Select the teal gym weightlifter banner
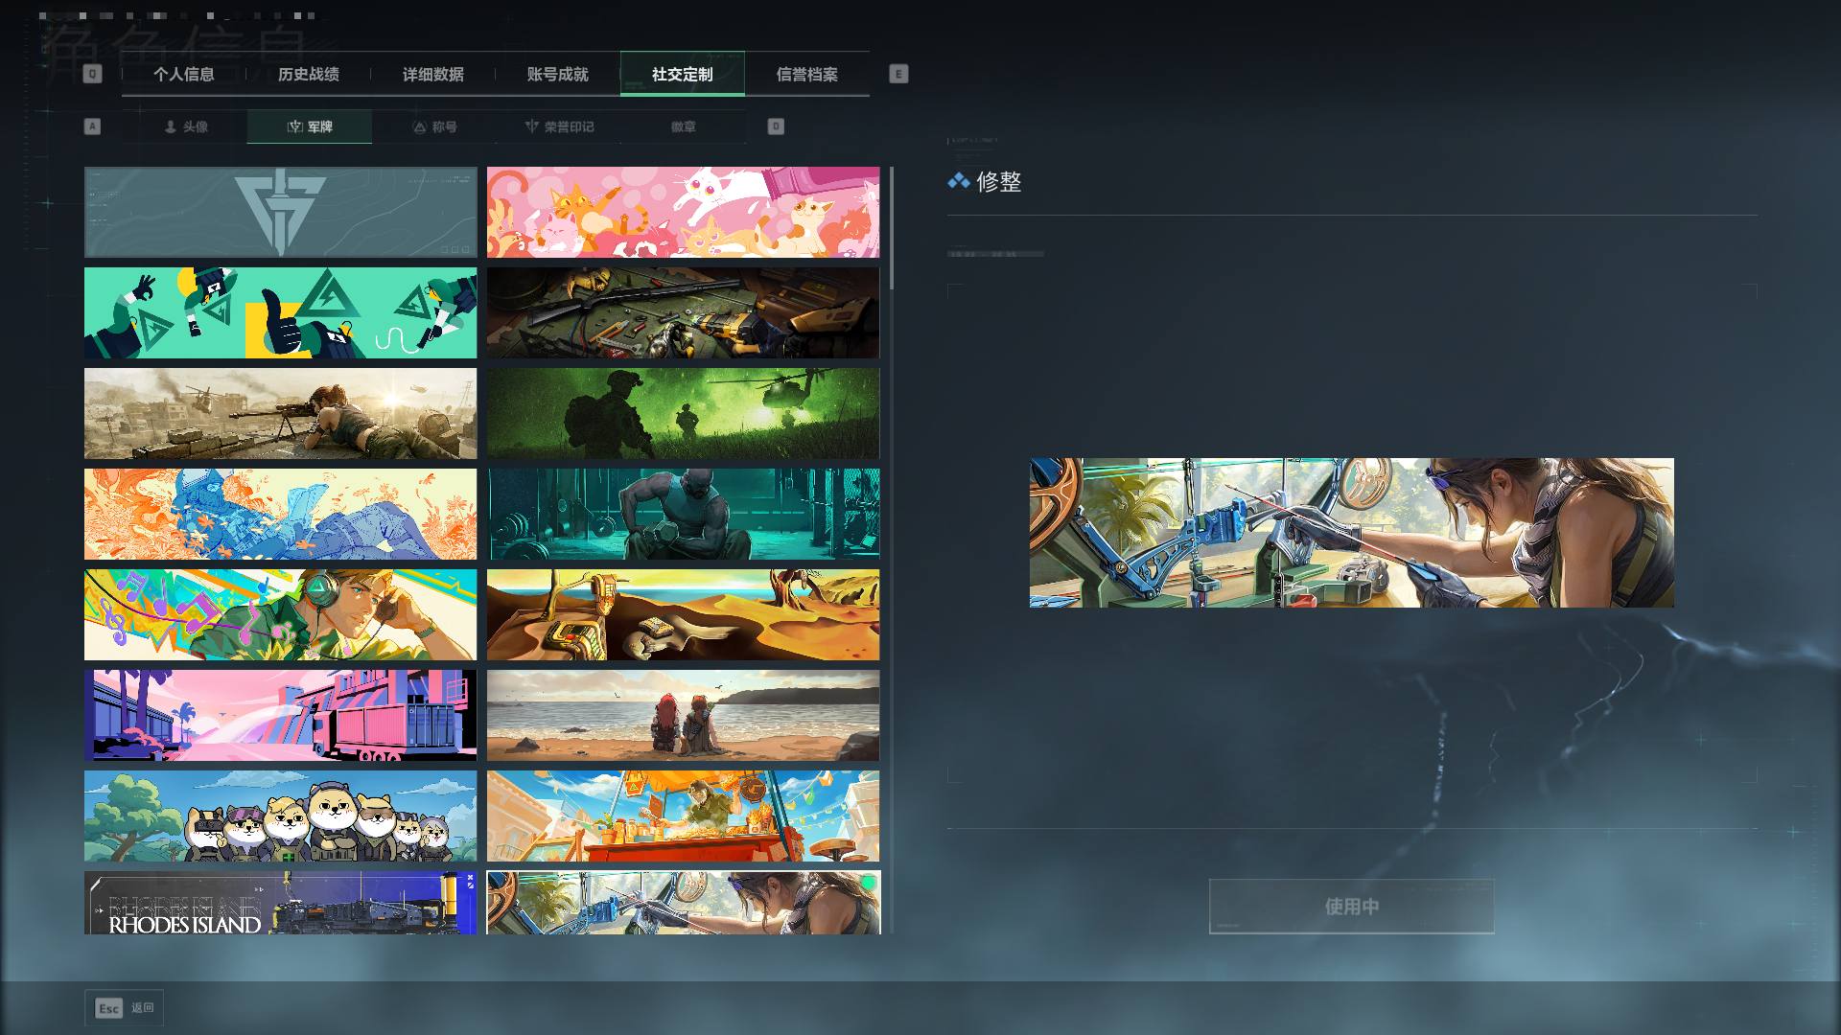Image resolution: width=1841 pixels, height=1035 pixels. [683, 515]
